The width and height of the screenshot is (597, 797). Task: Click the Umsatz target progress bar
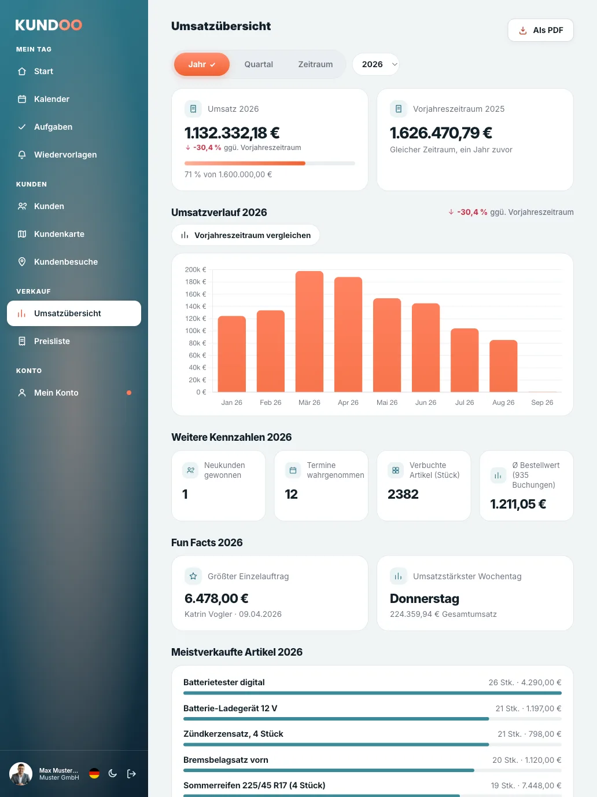pyautogui.click(x=270, y=163)
